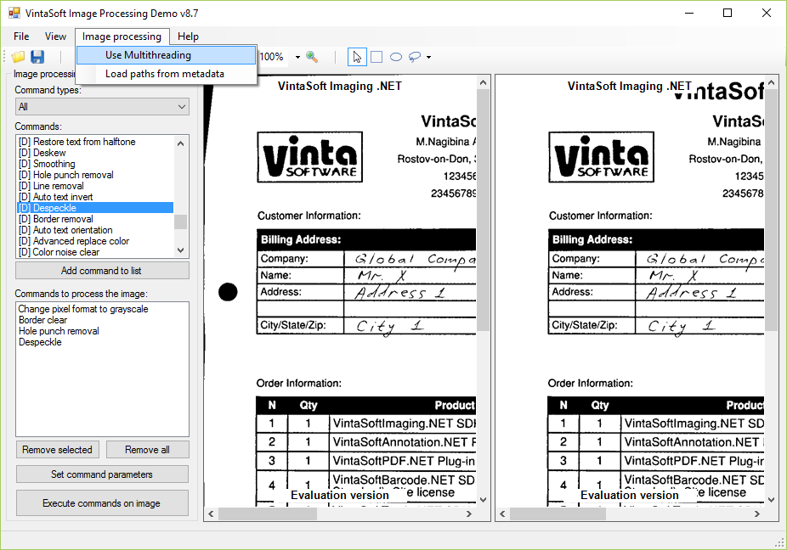The image size is (787, 550).
Task: Click the Commands list scrollbar thumb
Action: (x=181, y=222)
